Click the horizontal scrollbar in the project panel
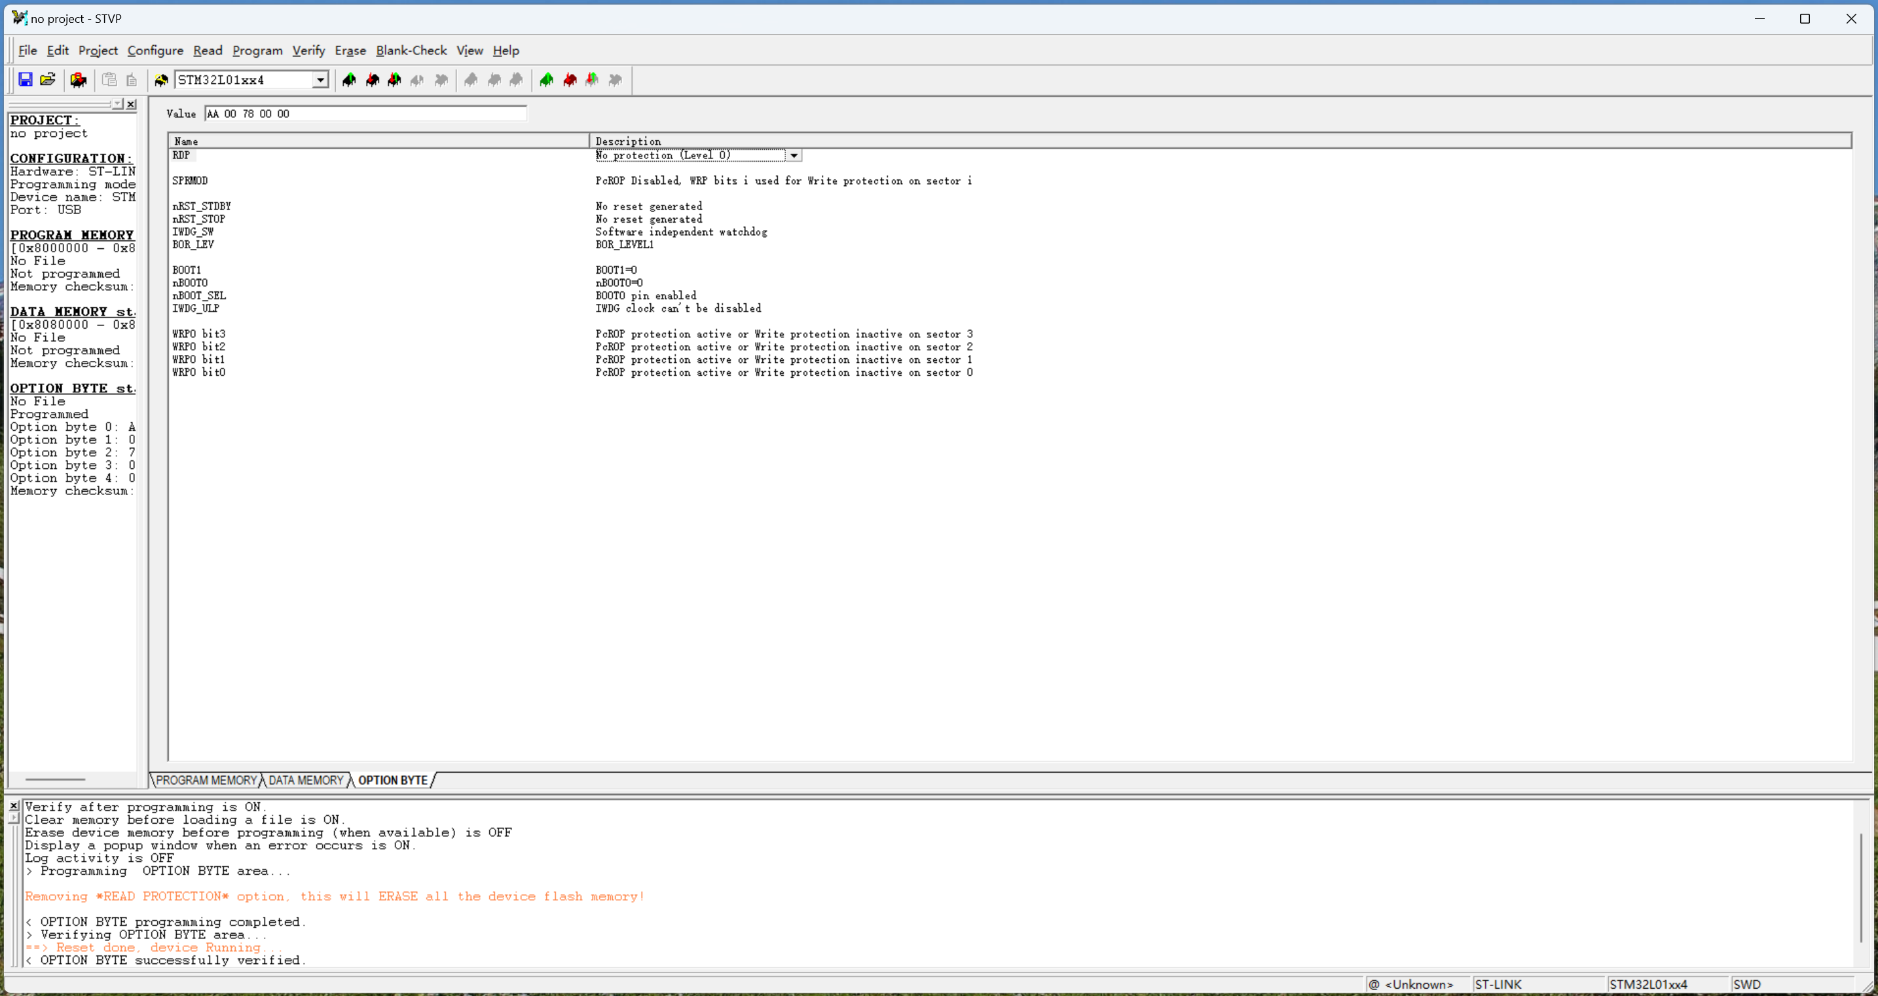Screen dimensions: 1878x996 [55, 779]
